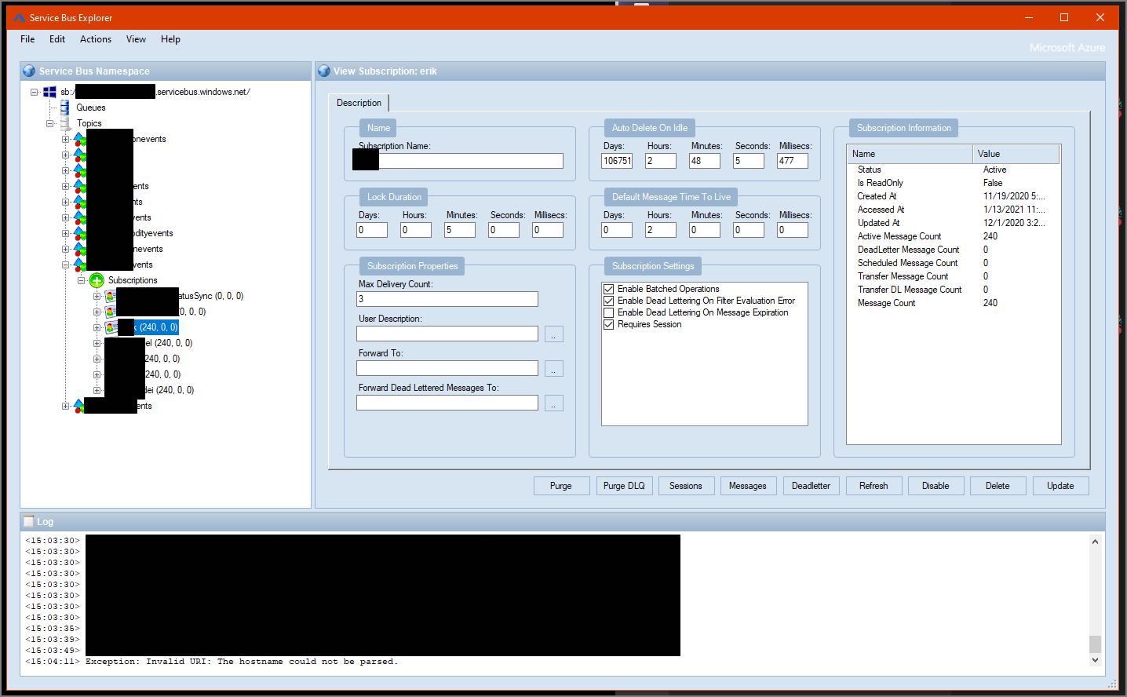Click a colorful topic icon under Topics
Viewport: 1127px width, 697px height.
80,139
